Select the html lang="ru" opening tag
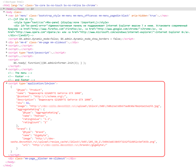Screen dimensions: 196x168 tap(50, 5)
